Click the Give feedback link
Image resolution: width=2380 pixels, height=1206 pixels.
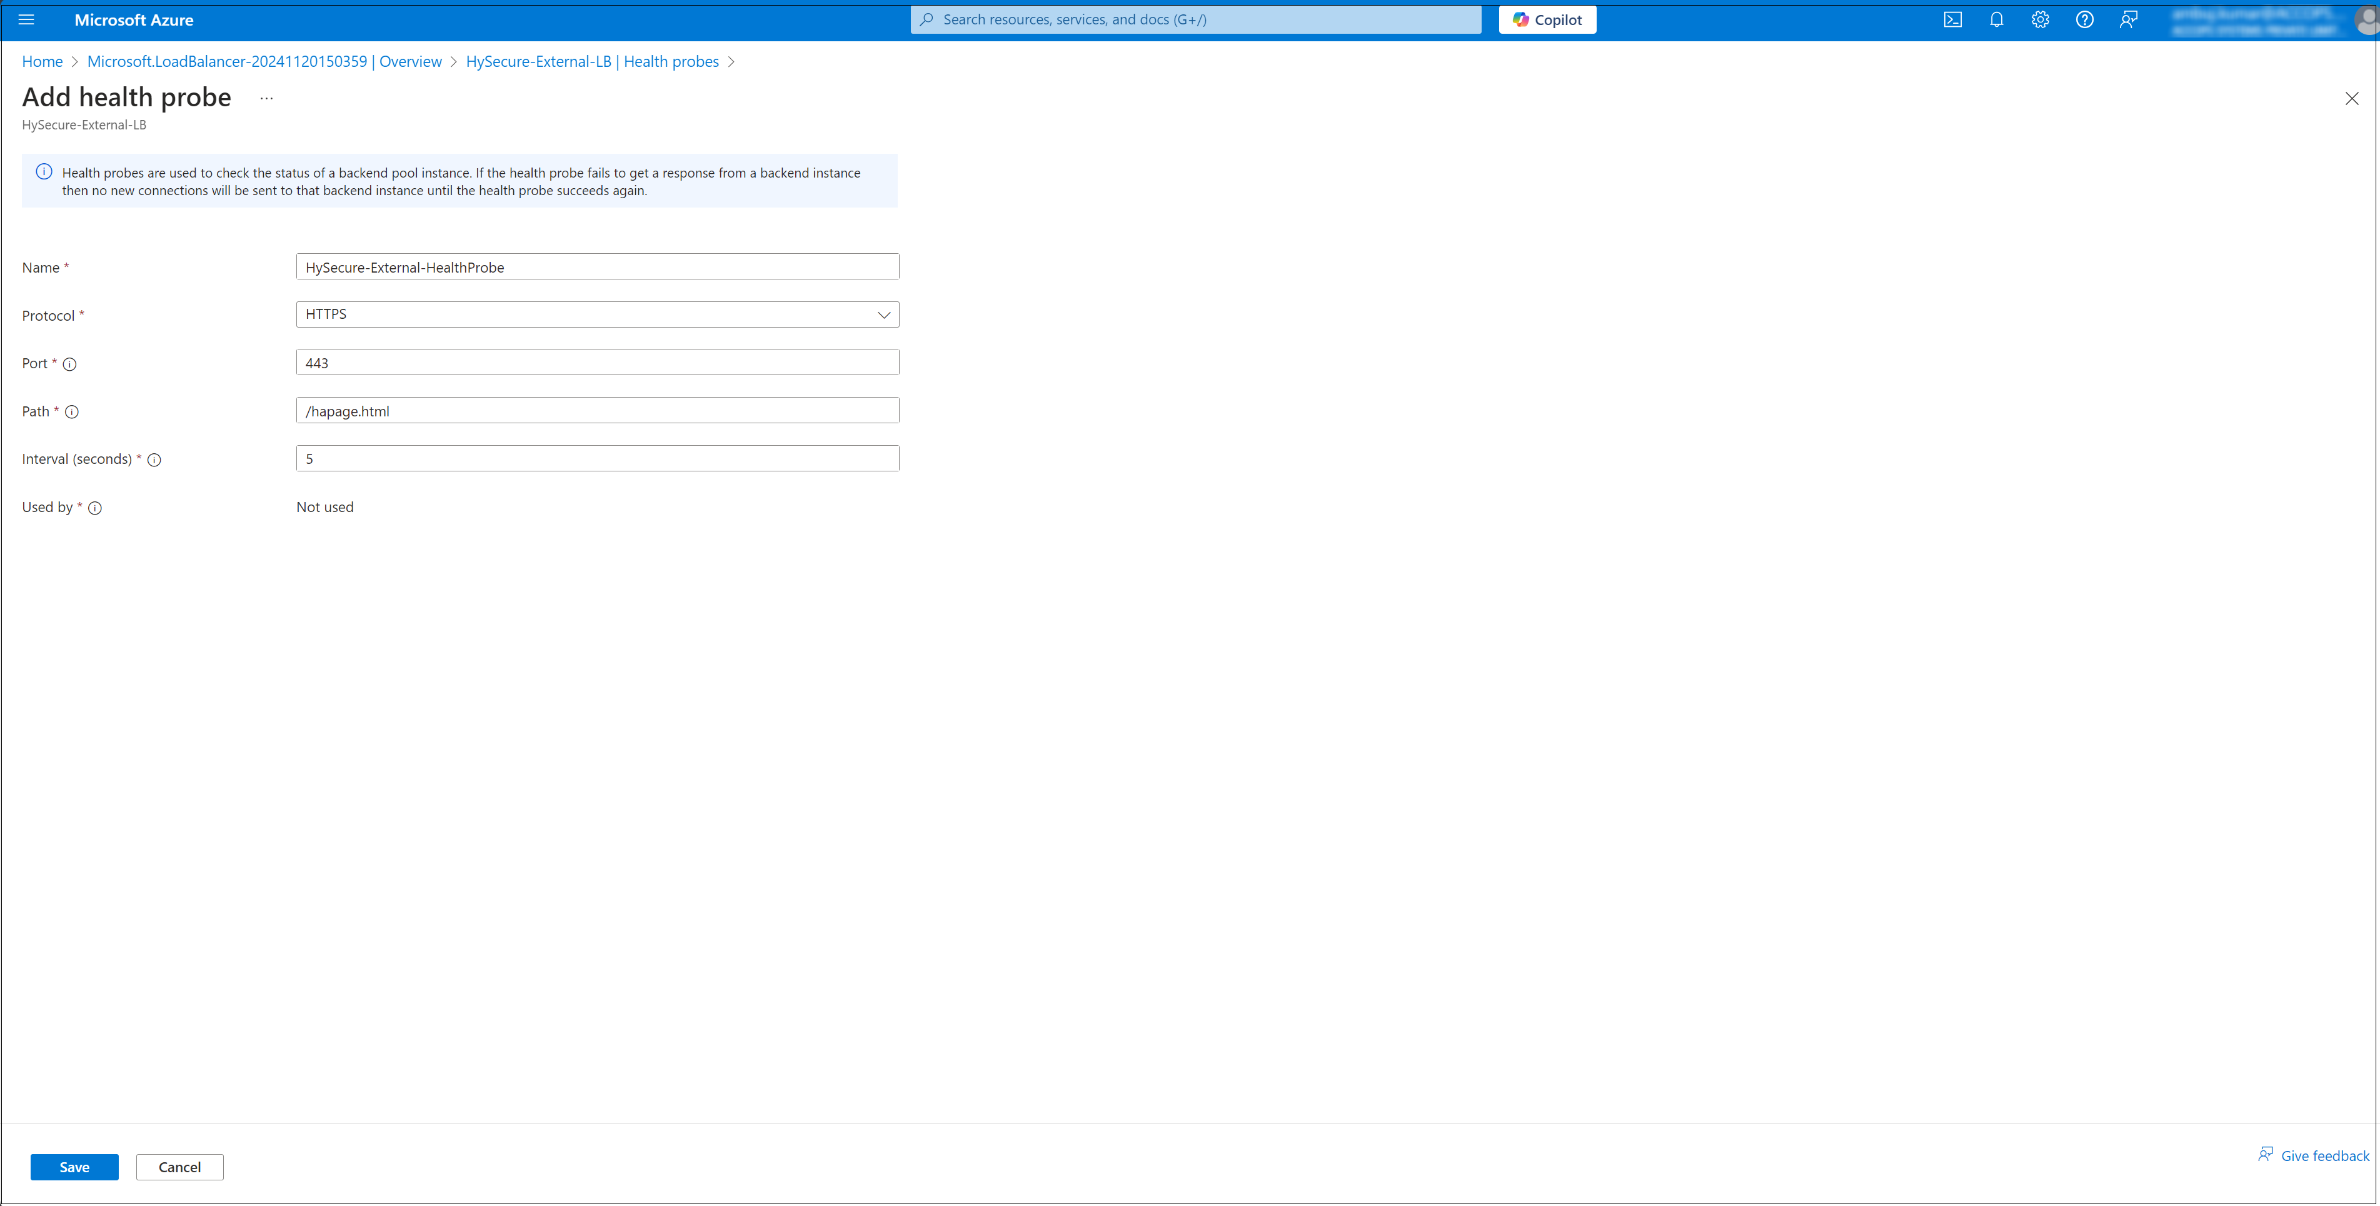point(2324,1155)
